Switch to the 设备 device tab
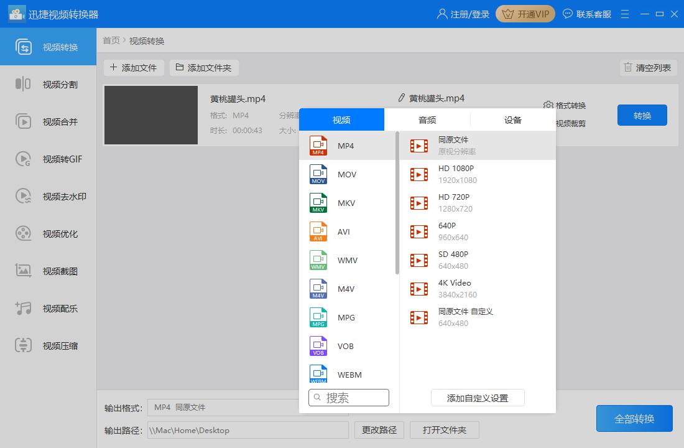The image size is (684, 448). click(513, 120)
